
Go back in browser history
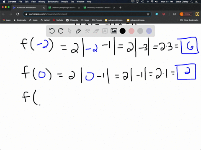pyautogui.click(x=4, y=14)
